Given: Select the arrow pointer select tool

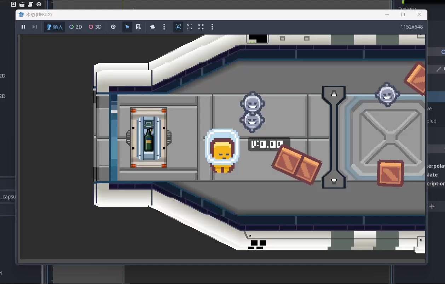Looking at the screenshot, I should point(127,27).
